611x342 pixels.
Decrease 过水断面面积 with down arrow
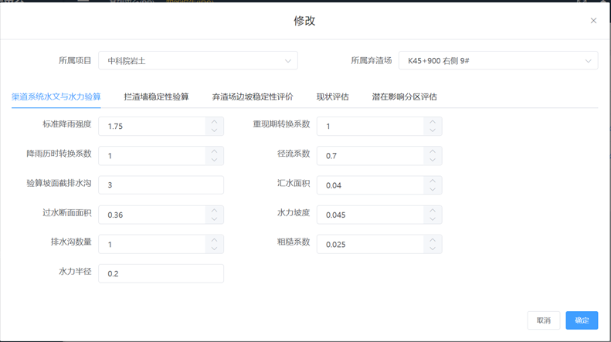pyautogui.click(x=215, y=219)
